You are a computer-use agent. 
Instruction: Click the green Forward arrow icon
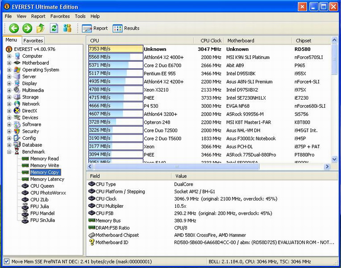27,28
